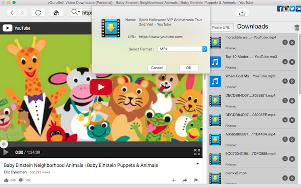Screen dimensions: 301x188
Task: Reload the page with the refresh icon
Action: click(x=38, y=13)
